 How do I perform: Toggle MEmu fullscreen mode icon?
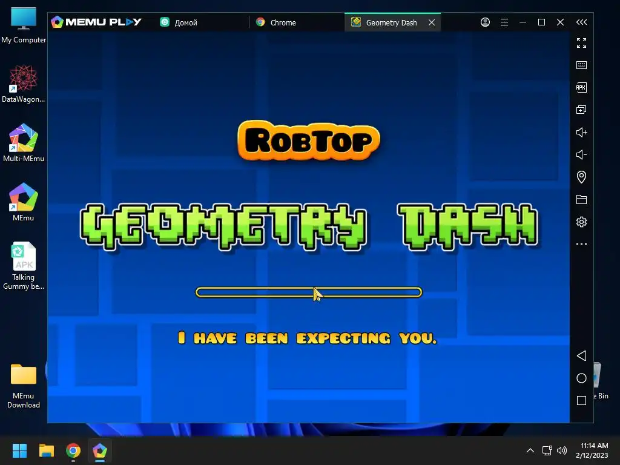(x=581, y=43)
